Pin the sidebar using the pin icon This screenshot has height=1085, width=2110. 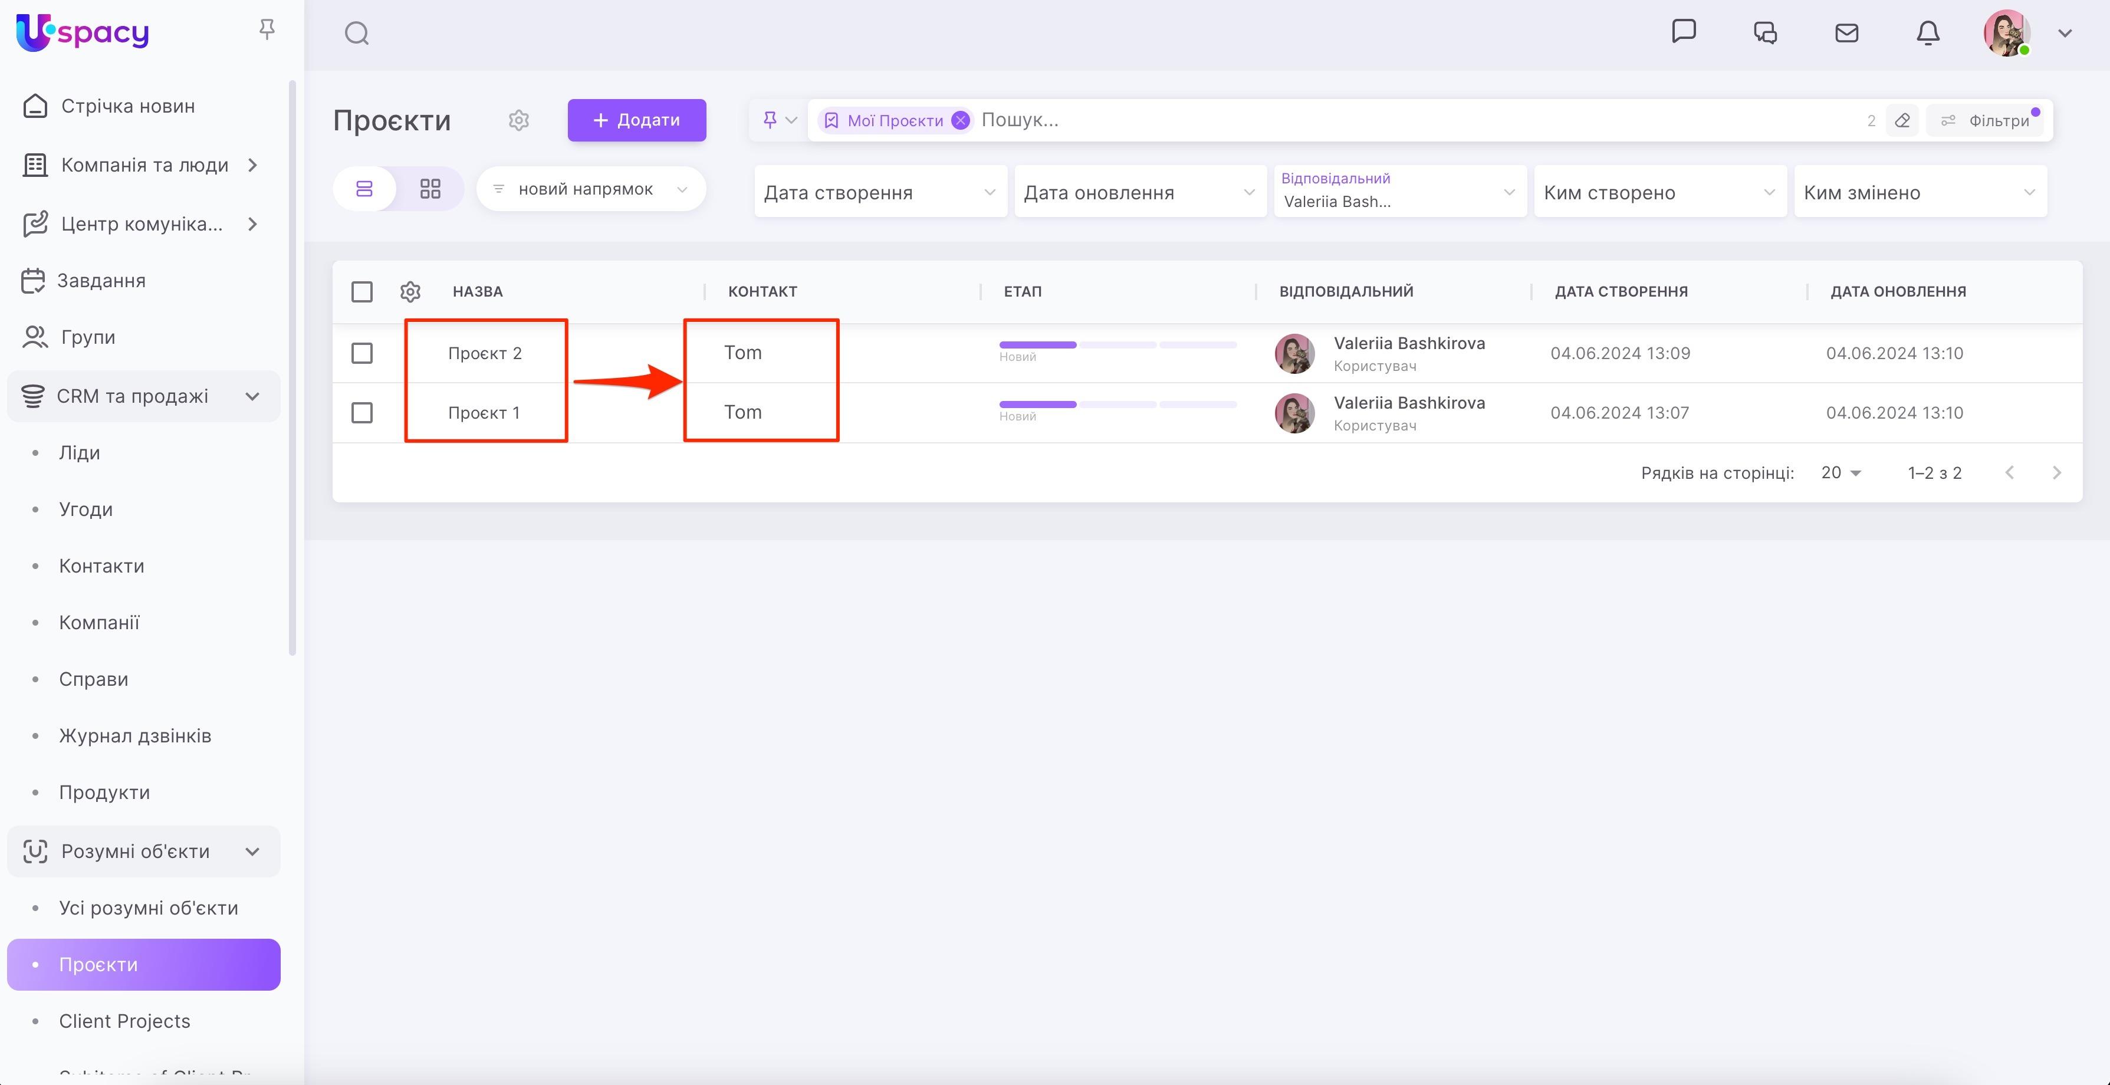[x=266, y=30]
